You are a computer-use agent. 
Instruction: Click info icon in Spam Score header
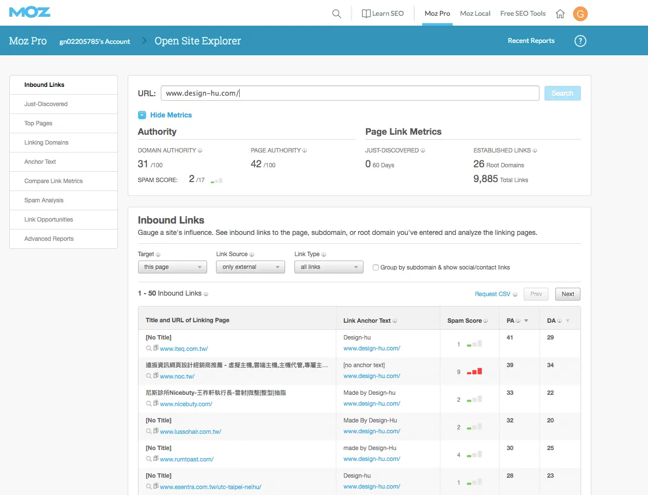[x=485, y=321]
